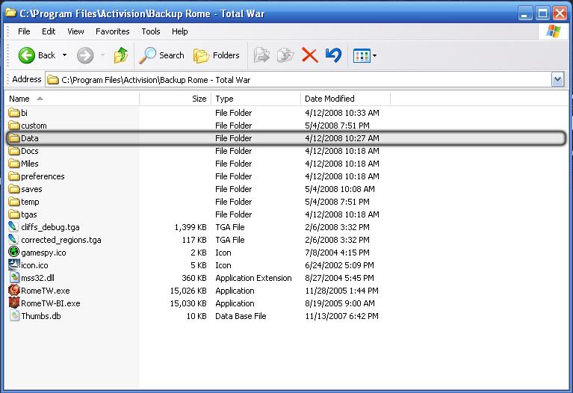573x393 pixels.
Task: Select the Miles folder icon
Action: point(14,164)
